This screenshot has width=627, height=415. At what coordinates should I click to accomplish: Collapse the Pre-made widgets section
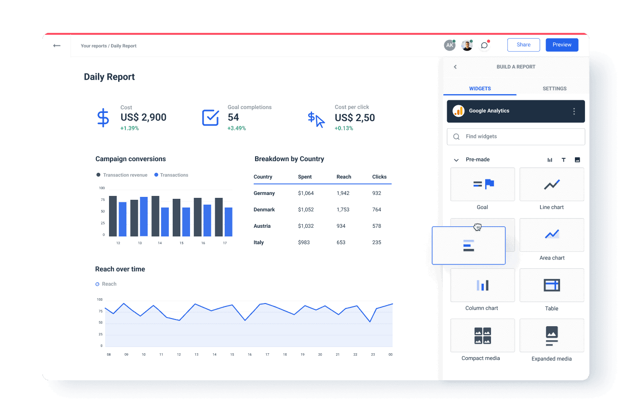coord(455,159)
